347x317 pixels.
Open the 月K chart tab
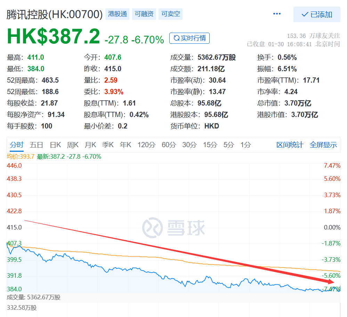click(90, 145)
